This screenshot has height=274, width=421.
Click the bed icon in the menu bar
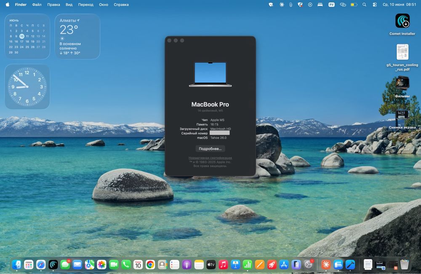click(x=320, y=5)
